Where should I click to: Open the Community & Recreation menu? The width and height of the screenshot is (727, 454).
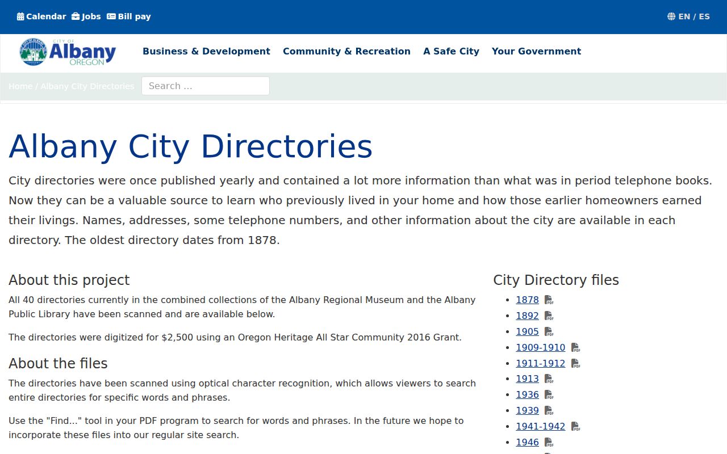click(346, 51)
